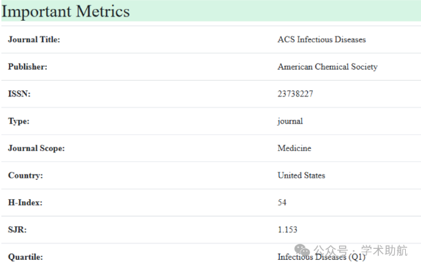Click the Journal Scope label
Viewport: 421px width, 264px height.
coord(37,148)
